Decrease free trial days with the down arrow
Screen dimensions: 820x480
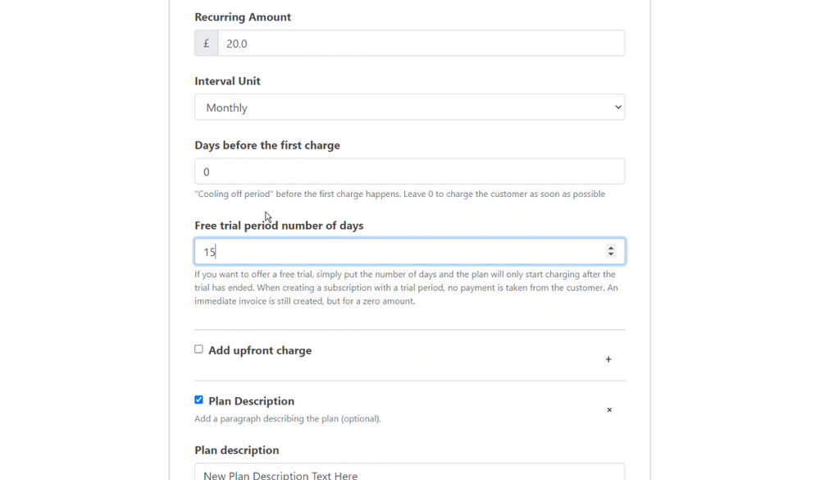(610, 254)
